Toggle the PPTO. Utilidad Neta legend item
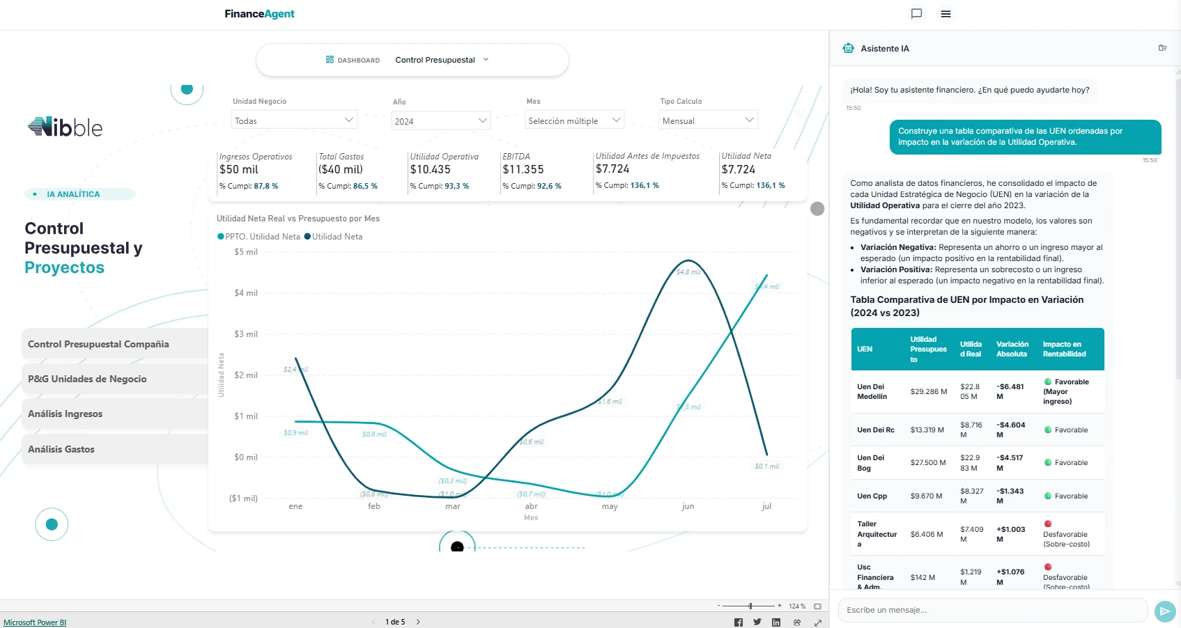 (x=258, y=237)
